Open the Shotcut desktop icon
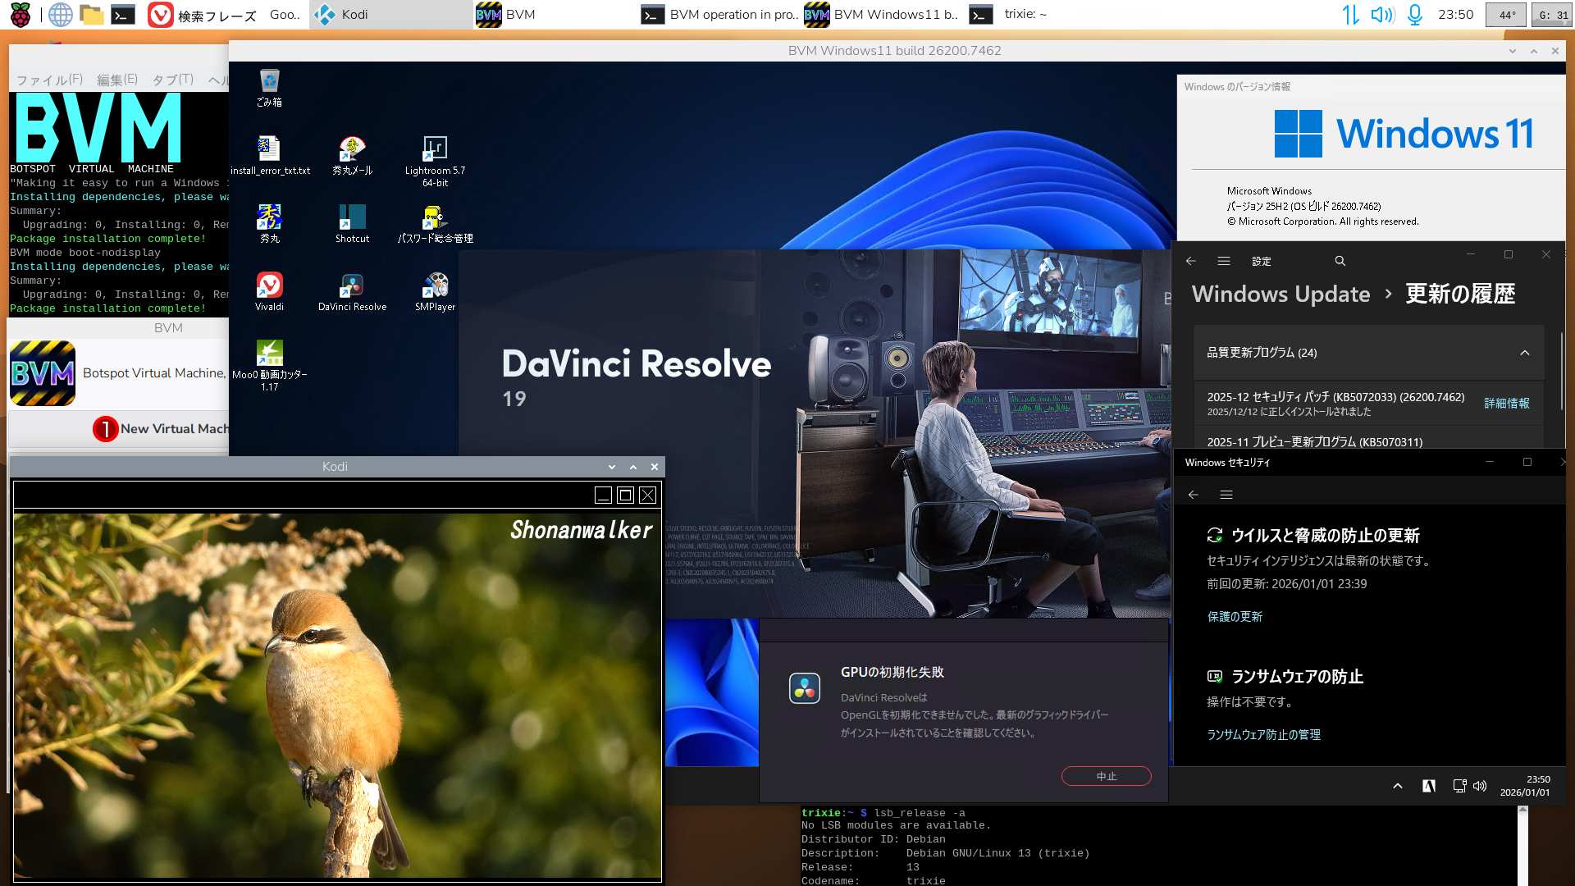Viewport: 1575px width, 886px height. (x=352, y=218)
